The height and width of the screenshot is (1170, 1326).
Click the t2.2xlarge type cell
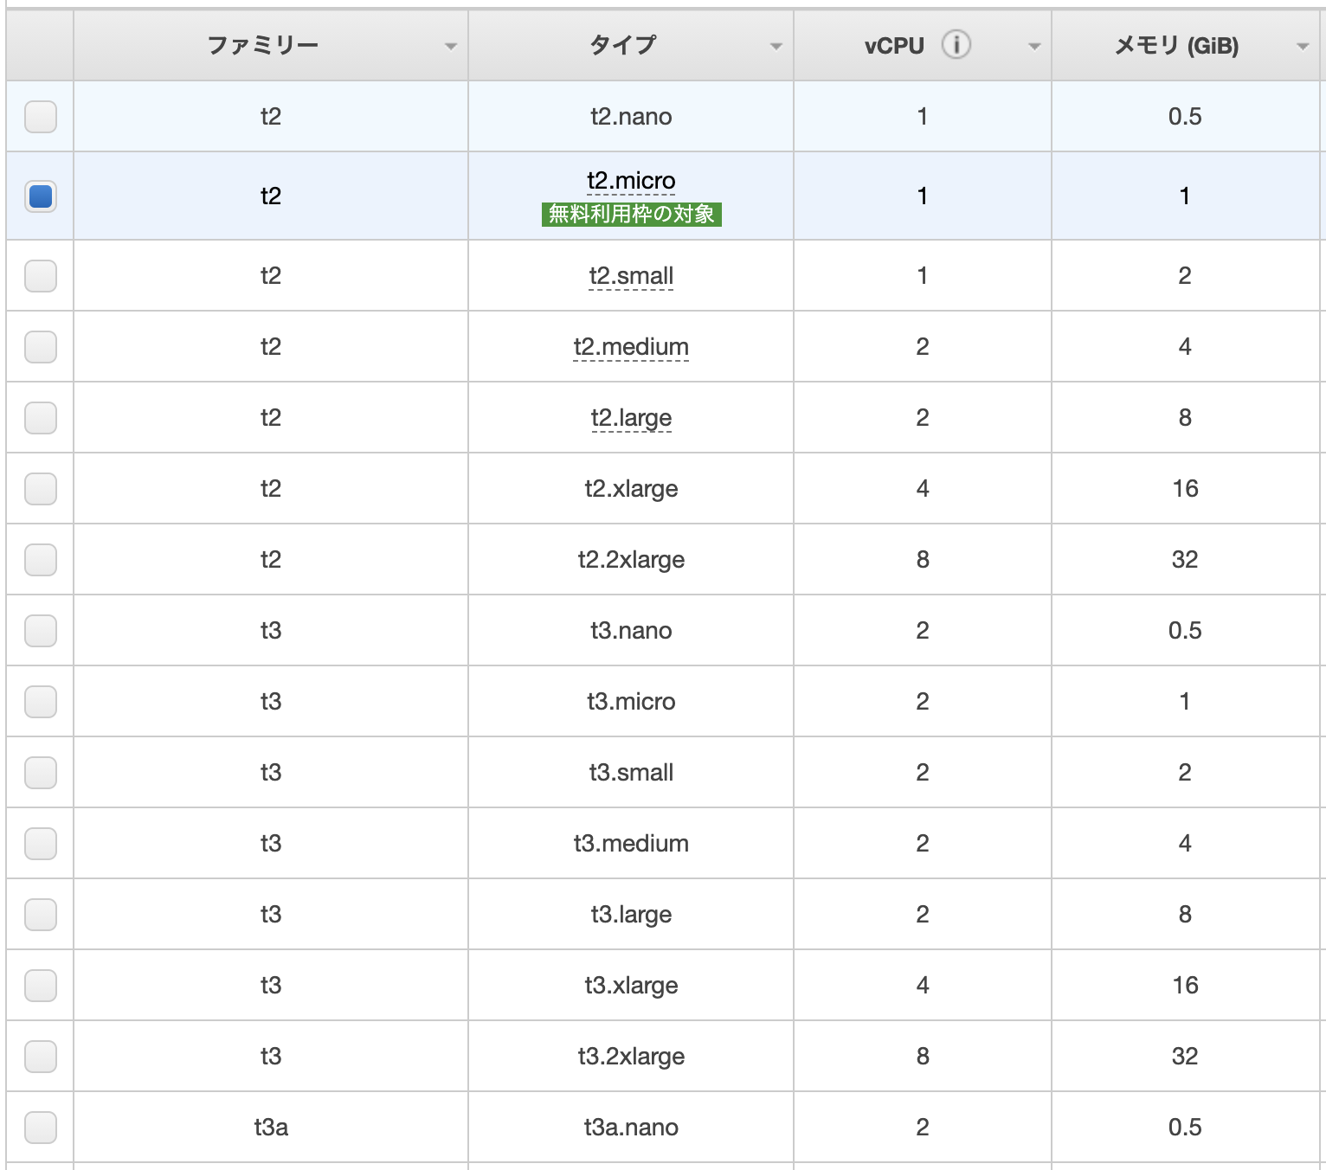[x=631, y=560]
